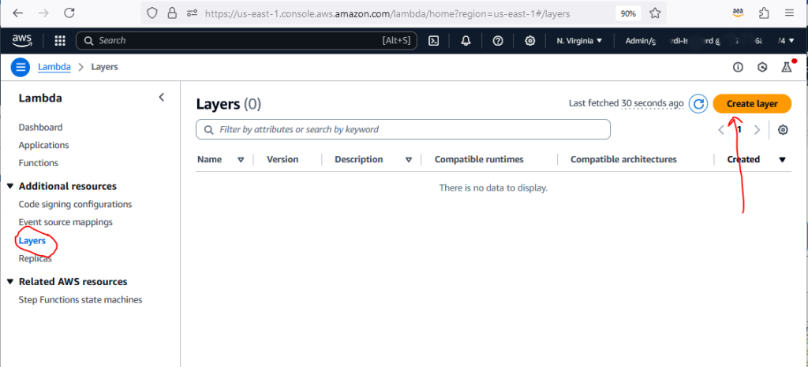Click the Filter by attributes search box

[x=403, y=129]
